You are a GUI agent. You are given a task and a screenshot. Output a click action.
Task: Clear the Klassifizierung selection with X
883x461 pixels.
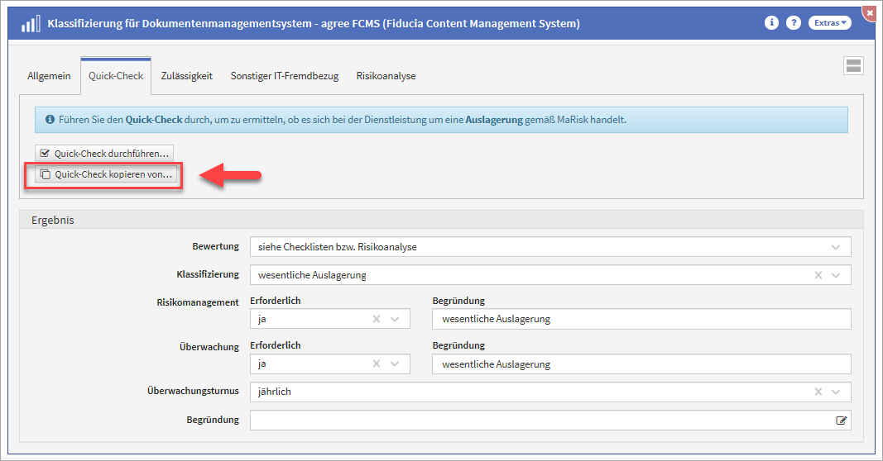(x=818, y=275)
